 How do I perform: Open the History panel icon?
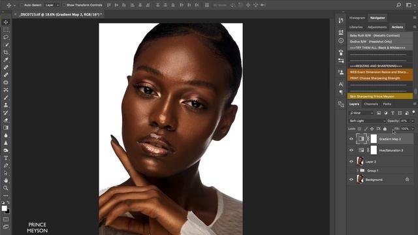pos(341,20)
